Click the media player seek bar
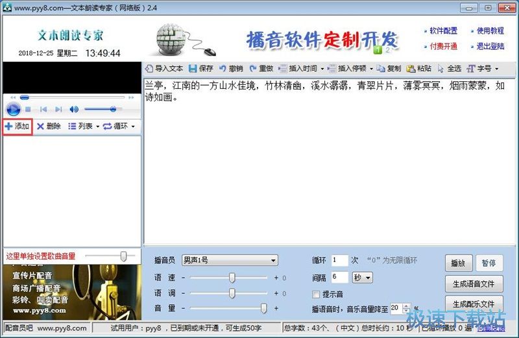This screenshot has height=338, width=519. [72, 97]
